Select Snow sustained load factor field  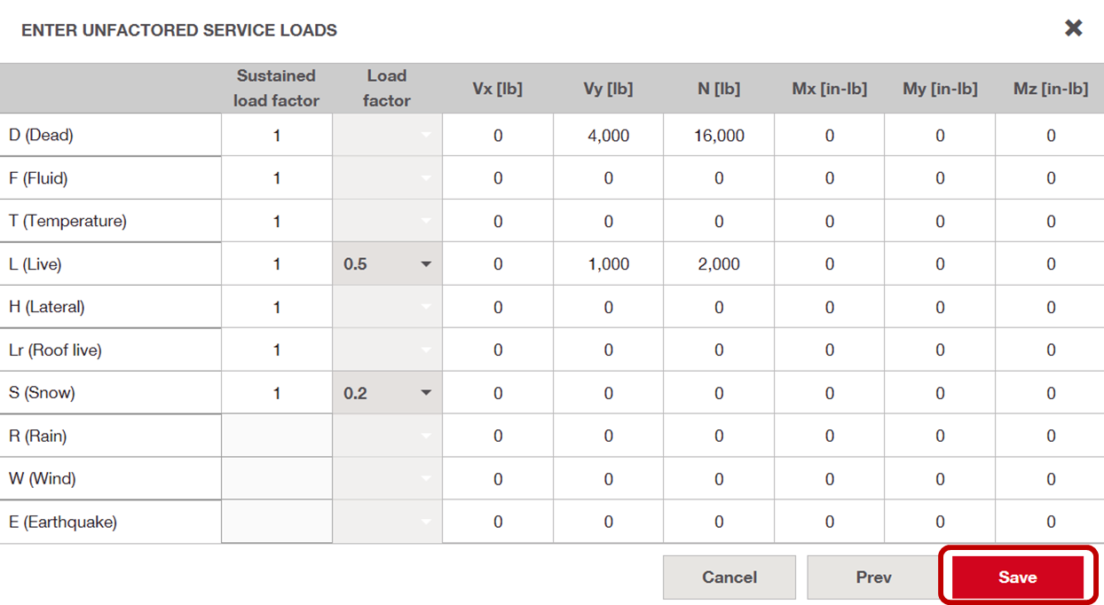pyautogui.click(x=277, y=393)
